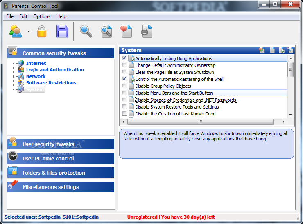Tick the Disable Group Policy Objects checkbox
The image size is (303, 224).
[x=124, y=86]
